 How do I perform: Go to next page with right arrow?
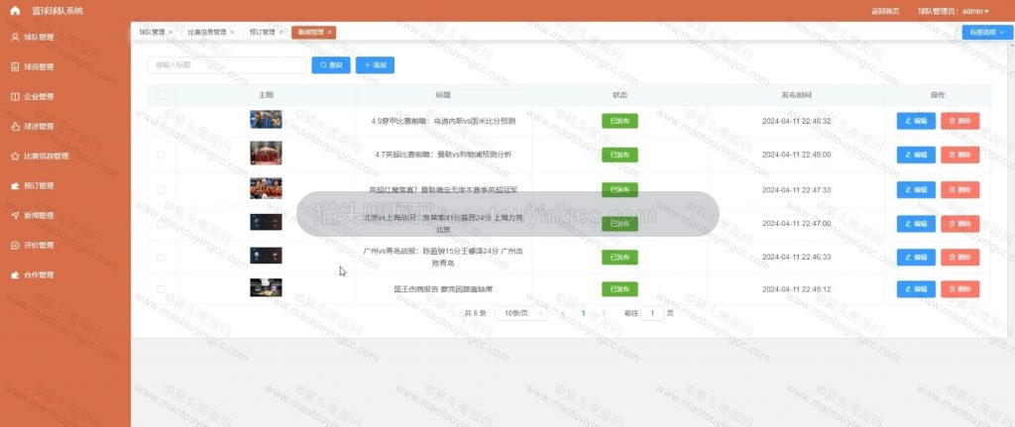[604, 313]
